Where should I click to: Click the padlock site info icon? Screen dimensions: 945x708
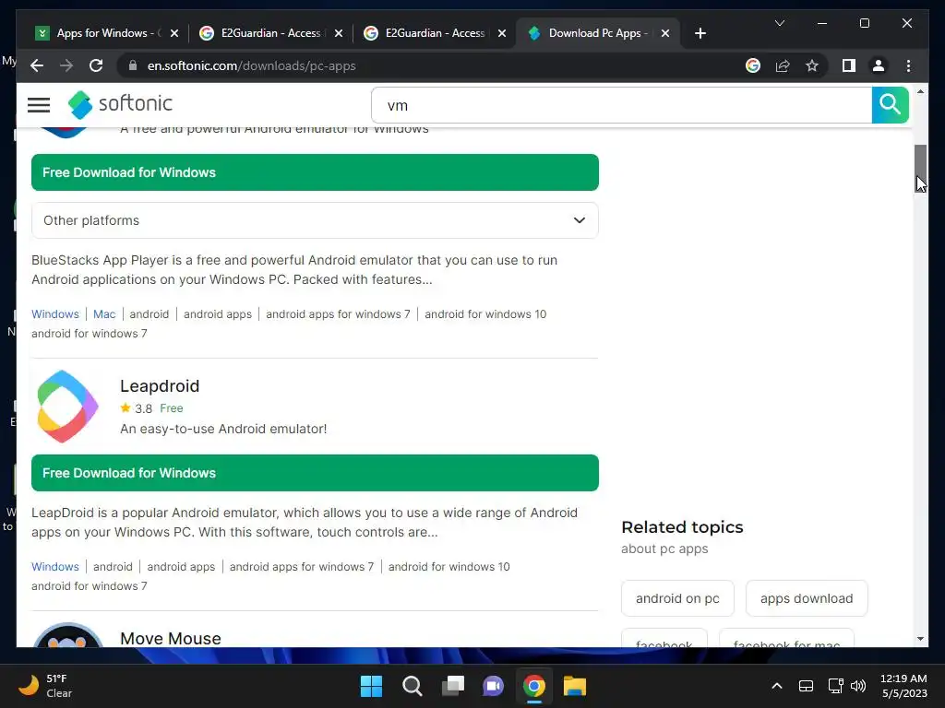click(133, 65)
